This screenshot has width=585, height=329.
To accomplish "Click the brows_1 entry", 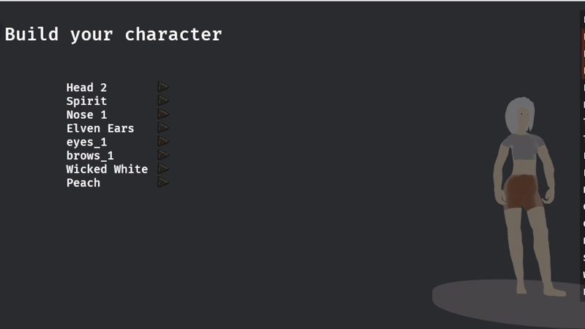I will 90,156.
